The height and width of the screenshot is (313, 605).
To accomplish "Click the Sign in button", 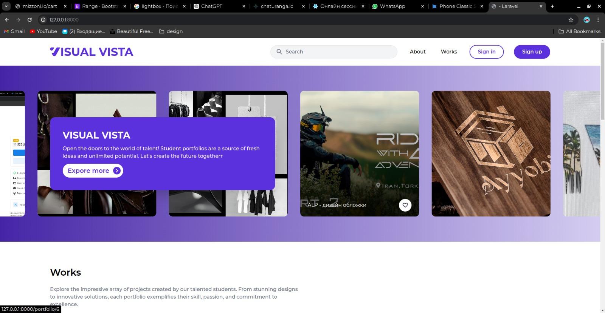I will click(487, 52).
